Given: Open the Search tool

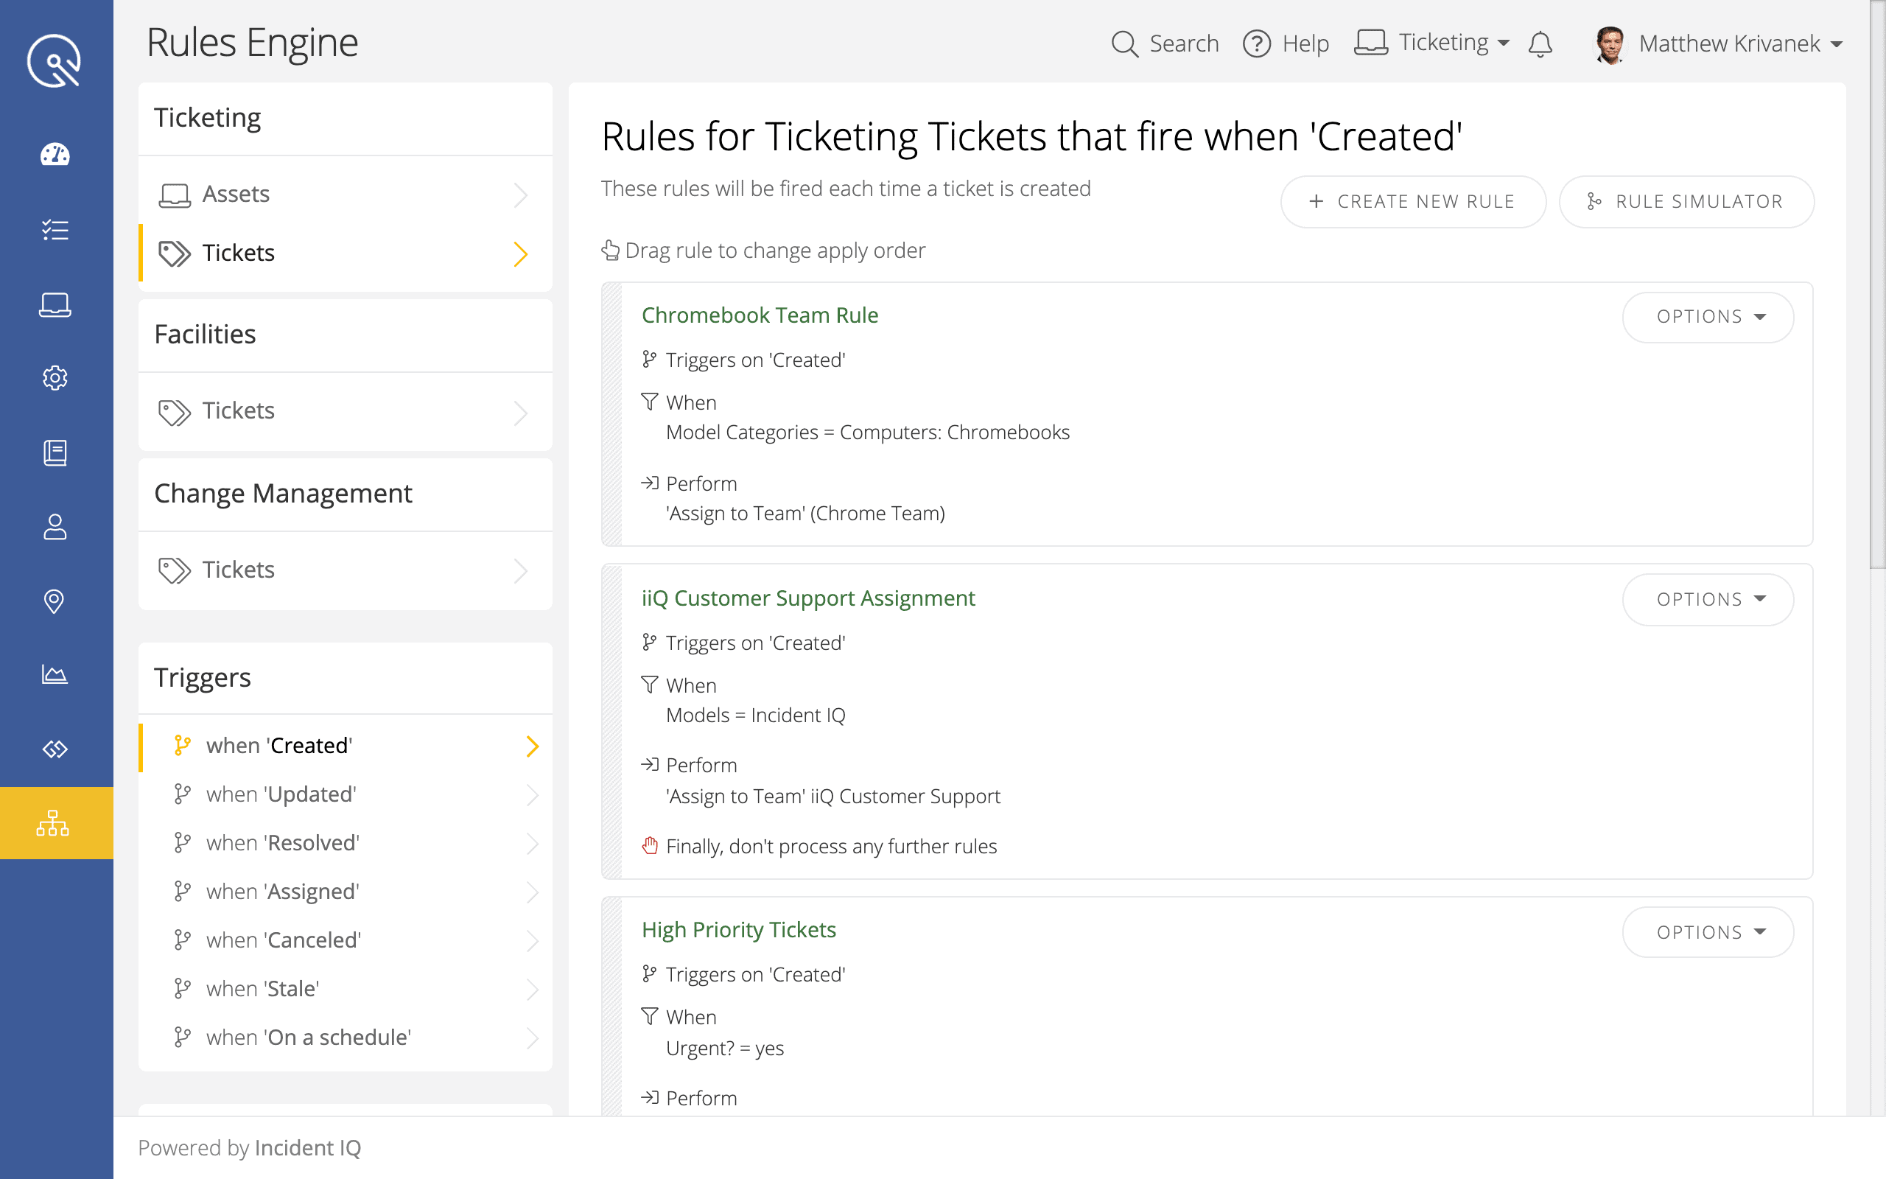Looking at the screenshot, I should click(1164, 43).
